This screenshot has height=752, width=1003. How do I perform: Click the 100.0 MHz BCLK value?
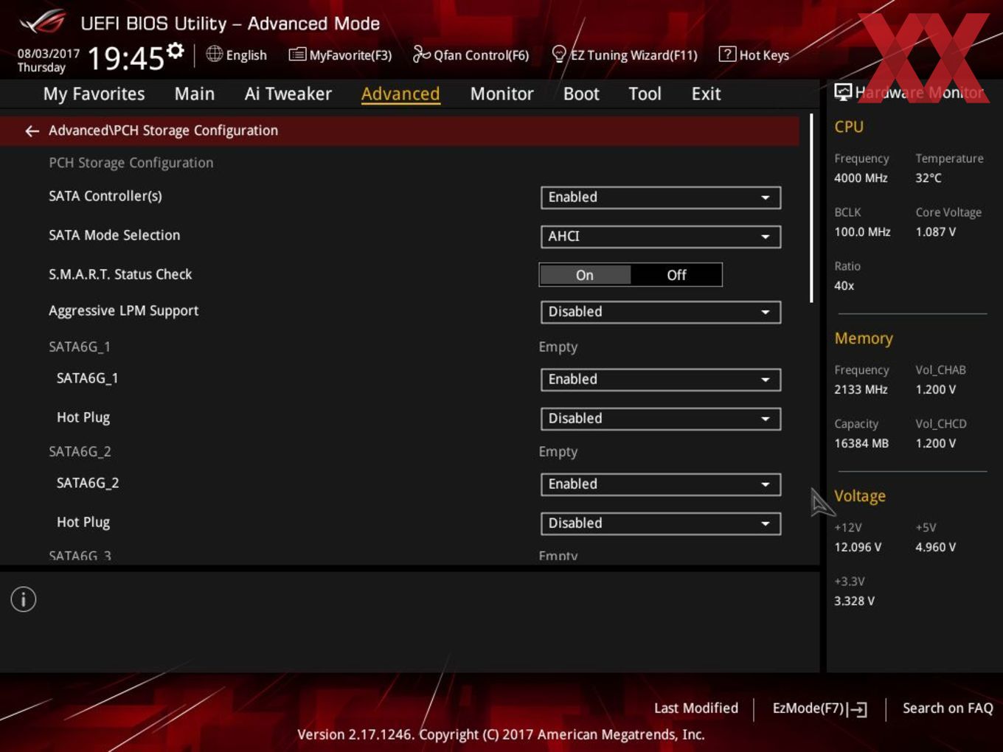[x=862, y=231]
